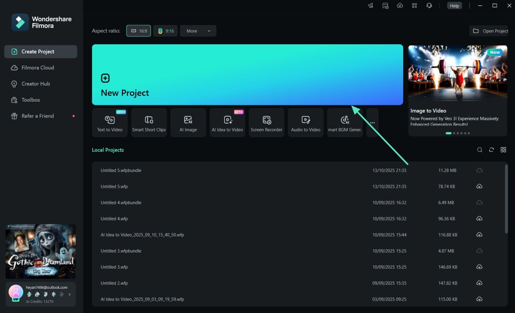
Task: Expand the More aspect ratio dropdown
Action: (198, 31)
